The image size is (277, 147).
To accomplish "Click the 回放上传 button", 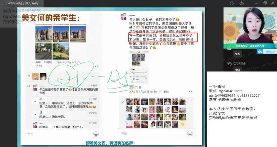I will coord(270,51).
